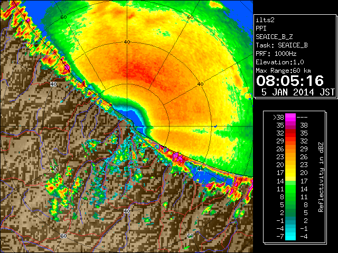Select the "2" value in legend's right column
The image size is (338, 253).
pos(306,220)
